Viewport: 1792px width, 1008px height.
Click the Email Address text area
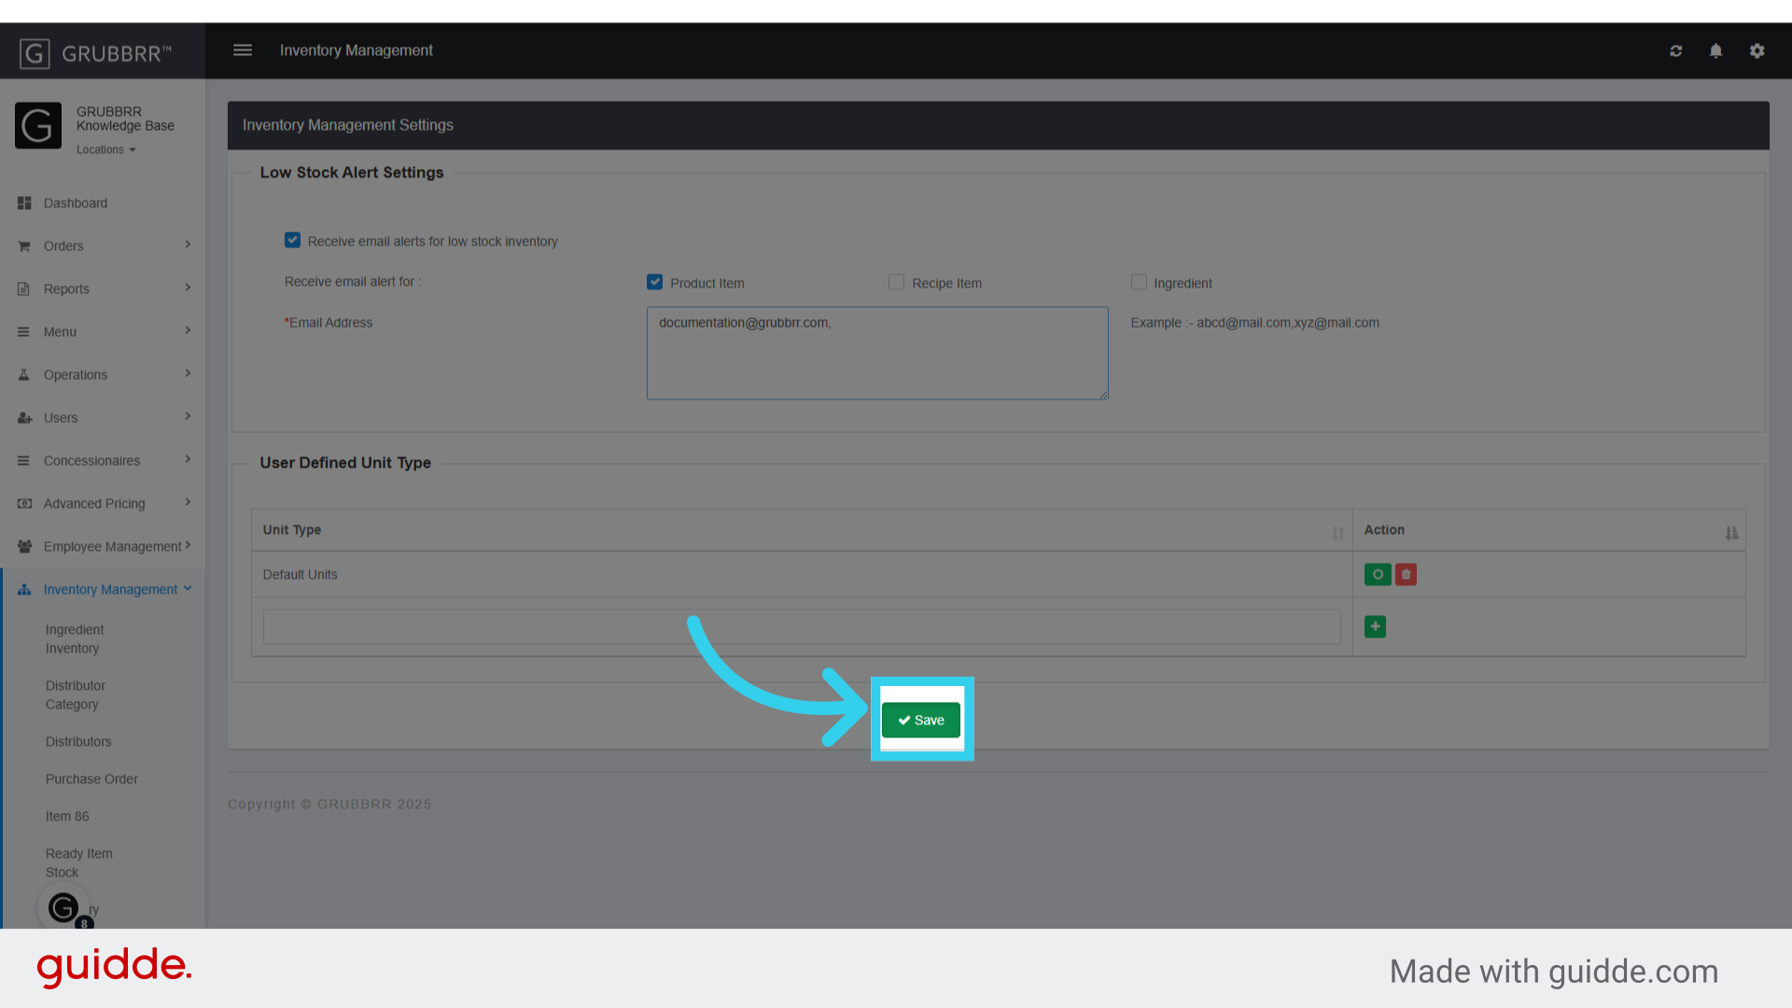coord(877,354)
